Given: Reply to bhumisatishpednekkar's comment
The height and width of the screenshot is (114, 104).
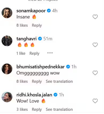Looking at the screenshot, I should tap(37, 81).
